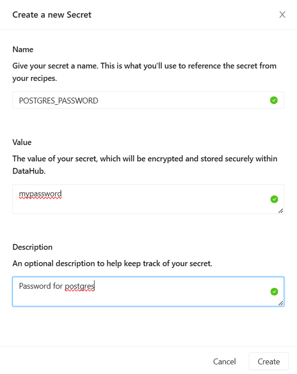Click the green validation icon in Value field
The height and width of the screenshot is (374, 297).
point(274,199)
